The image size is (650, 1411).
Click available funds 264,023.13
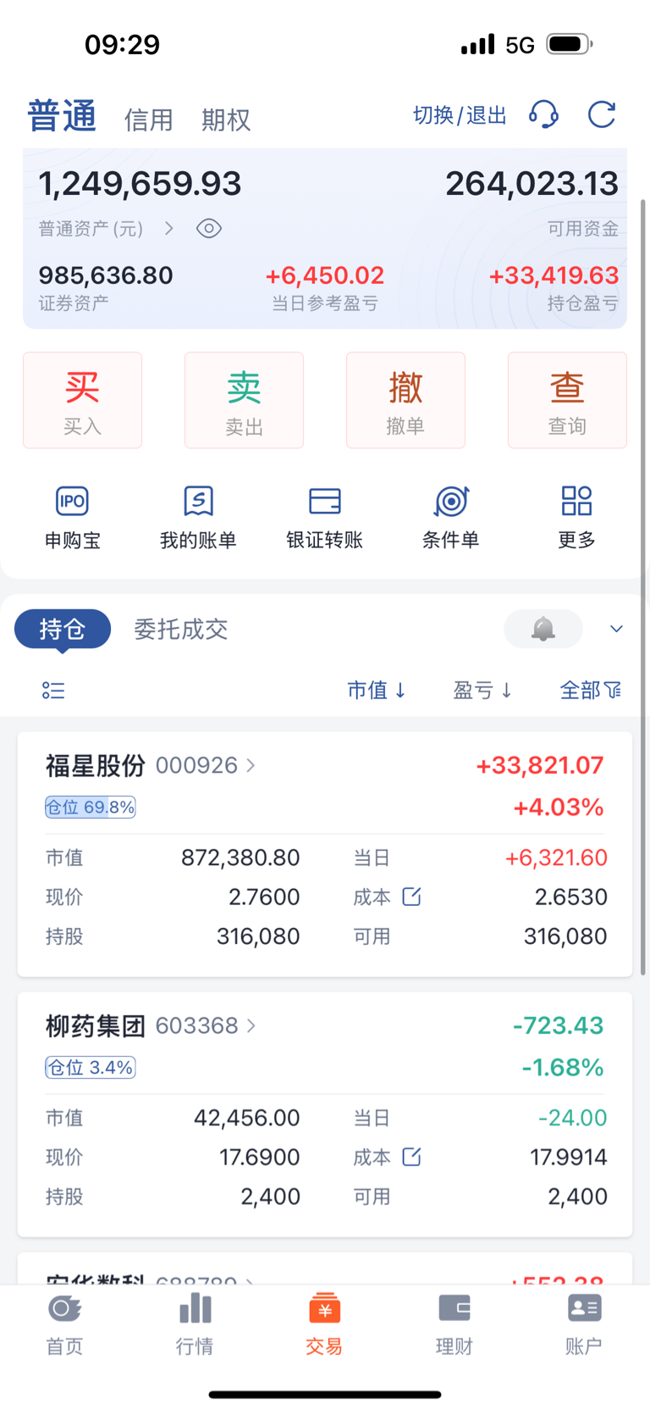click(532, 184)
